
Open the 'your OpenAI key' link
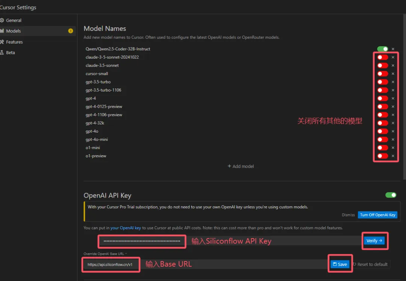tap(126, 228)
